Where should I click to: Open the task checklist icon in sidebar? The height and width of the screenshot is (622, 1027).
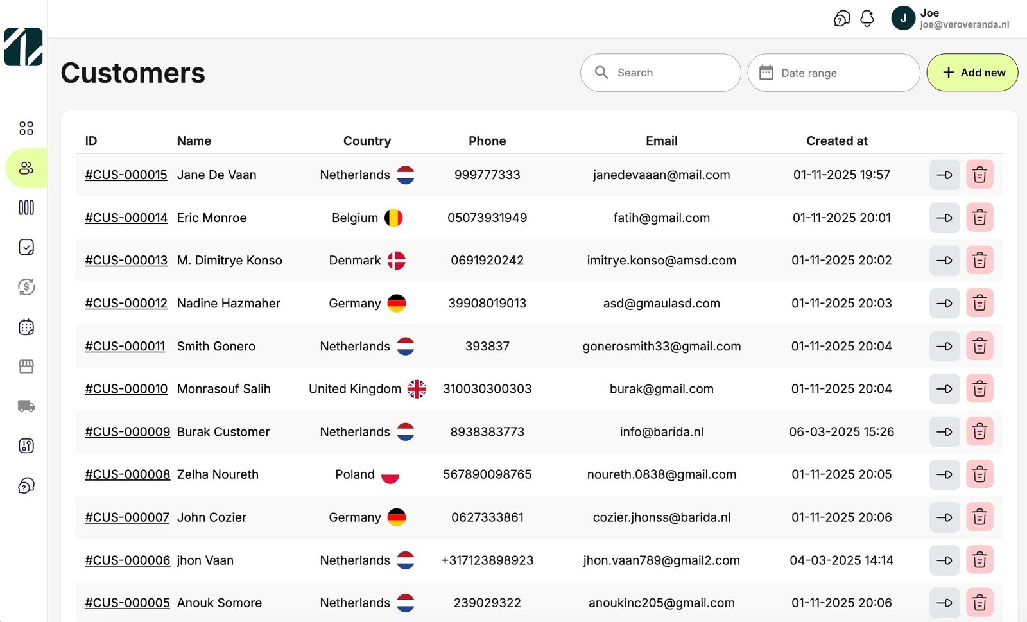pos(26,247)
